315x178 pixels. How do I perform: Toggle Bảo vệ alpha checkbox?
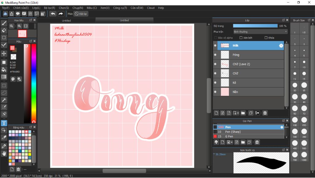[216, 38]
